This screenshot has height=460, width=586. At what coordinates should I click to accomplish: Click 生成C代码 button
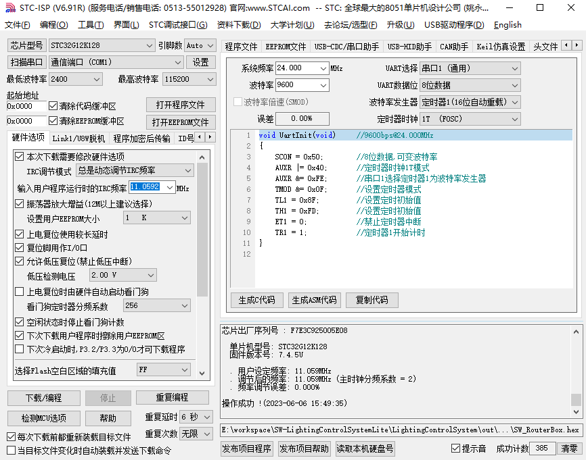point(256,300)
